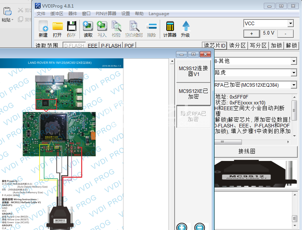Select the MC9S12连接器V1 diagram tab

click(x=193, y=71)
